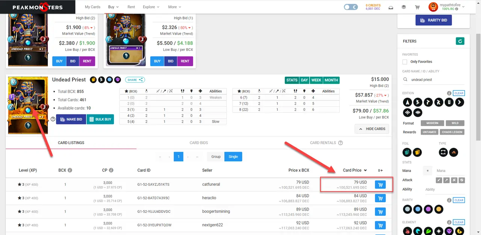Show the Week chart tab

[316, 80]
